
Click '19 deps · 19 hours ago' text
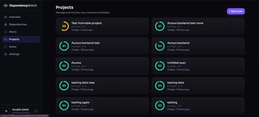tap(83, 70)
